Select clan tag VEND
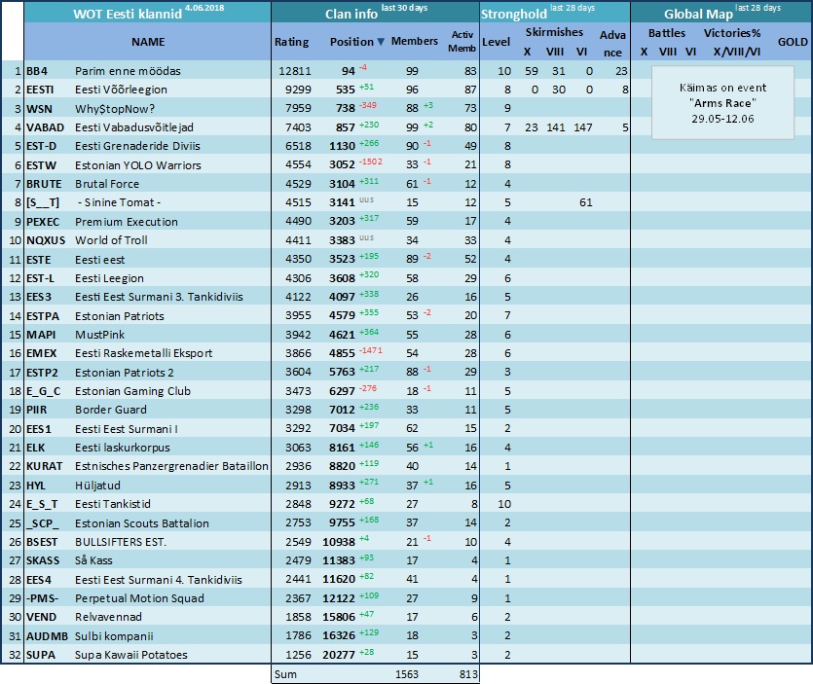Image resolution: width=813 pixels, height=684 pixels. [42, 617]
